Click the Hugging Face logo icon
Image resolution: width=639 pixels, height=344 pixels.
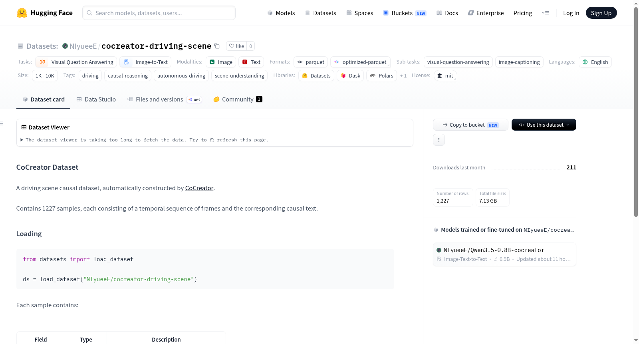click(22, 13)
